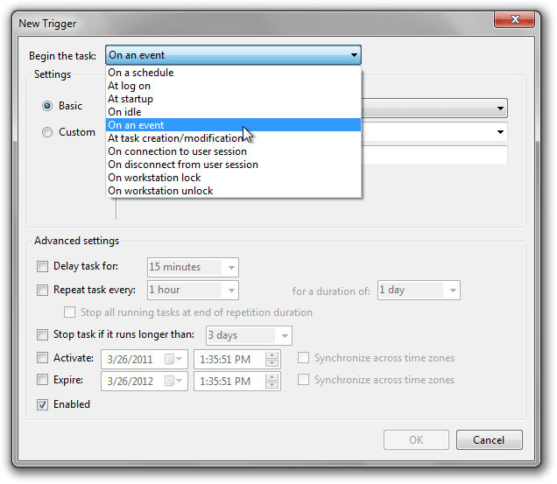Check the Activate checkbox

(42, 358)
